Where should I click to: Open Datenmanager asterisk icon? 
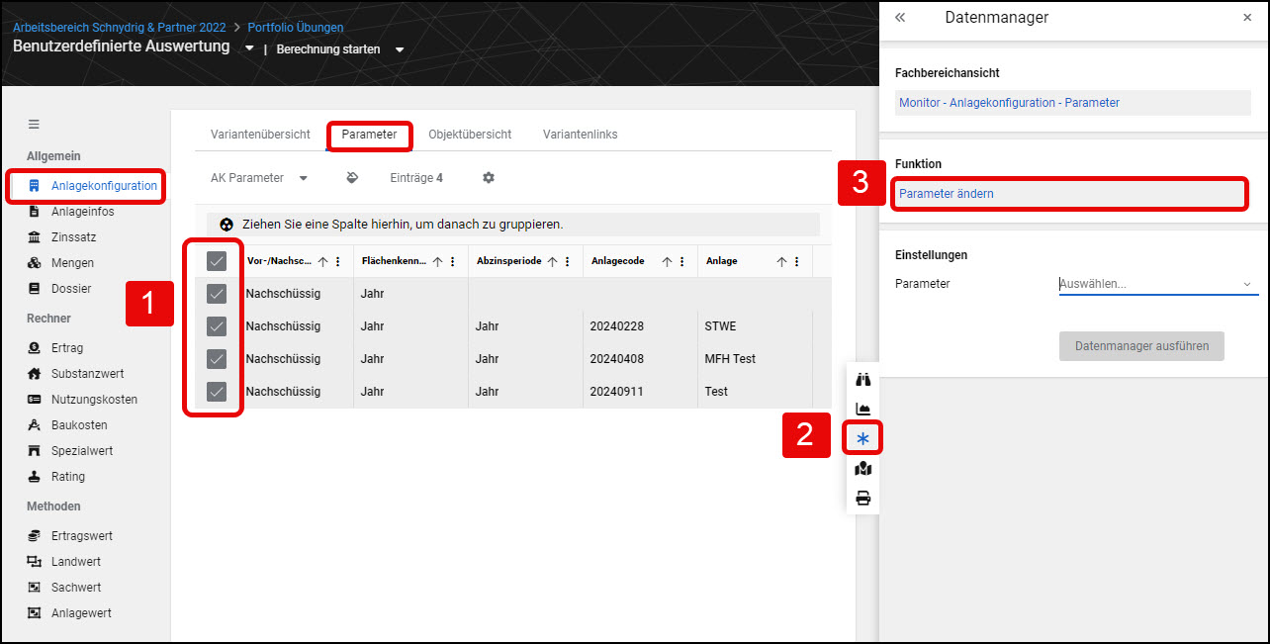click(x=862, y=438)
